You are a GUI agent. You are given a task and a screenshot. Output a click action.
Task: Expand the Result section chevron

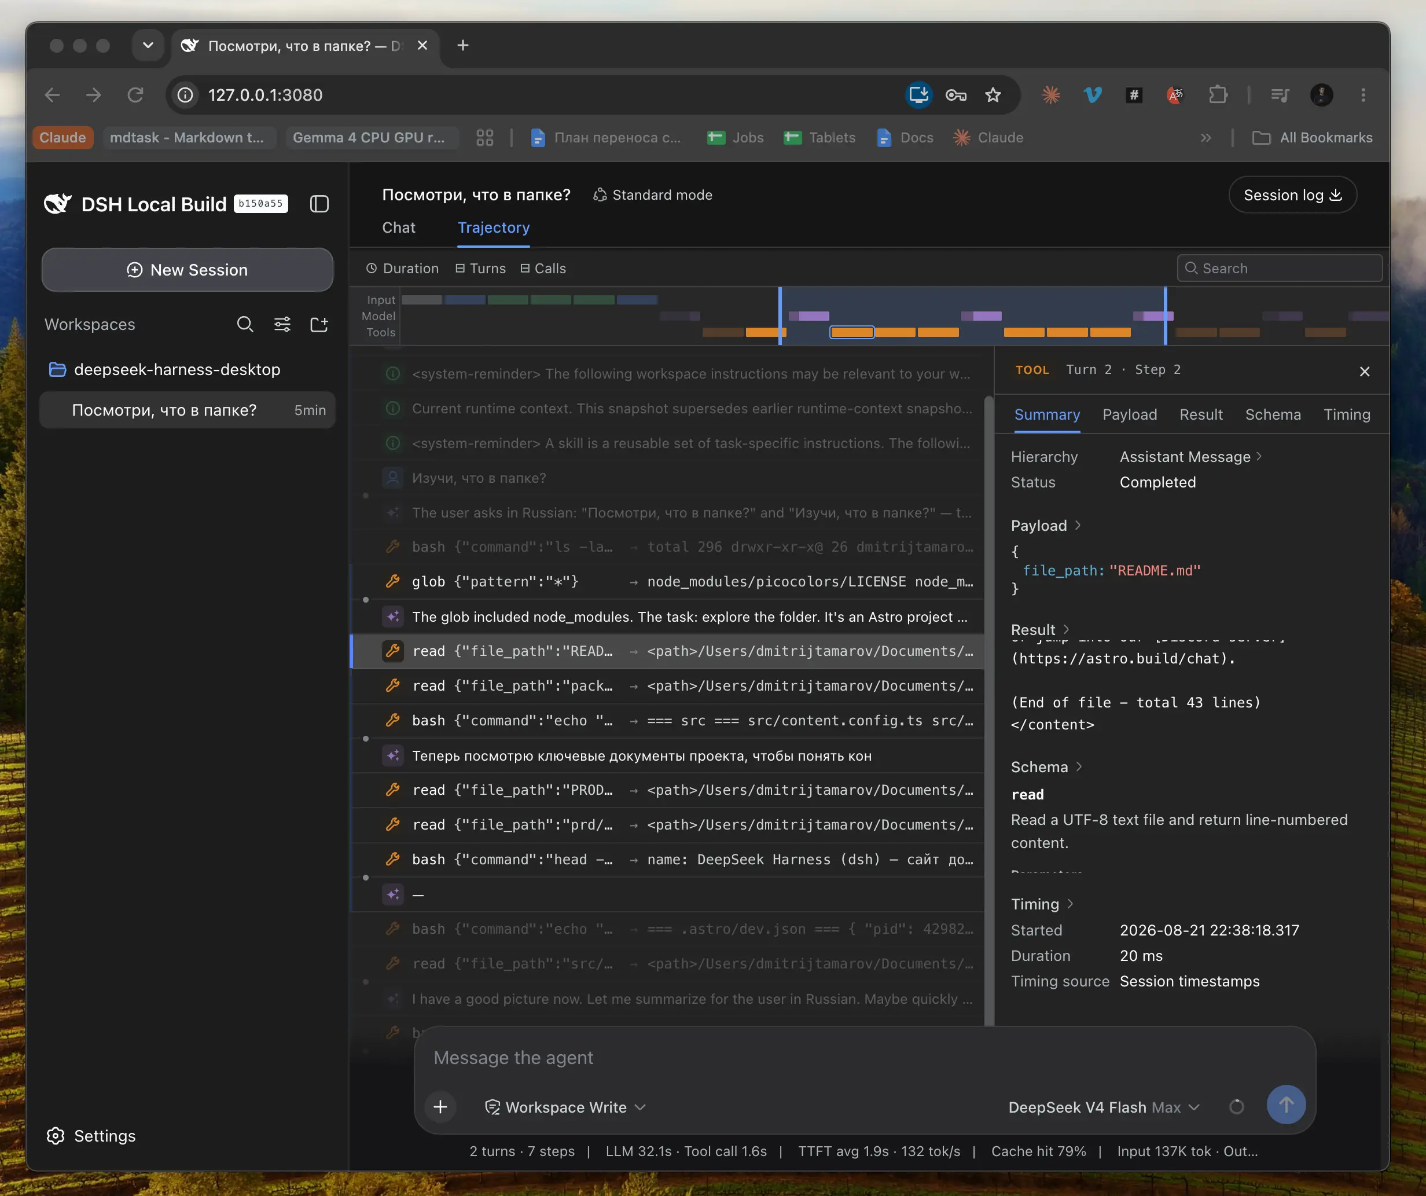pyautogui.click(x=1066, y=629)
